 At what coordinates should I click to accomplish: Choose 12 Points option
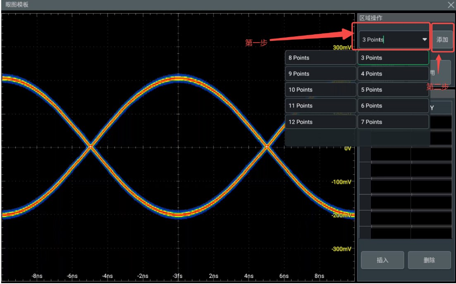click(320, 122)
